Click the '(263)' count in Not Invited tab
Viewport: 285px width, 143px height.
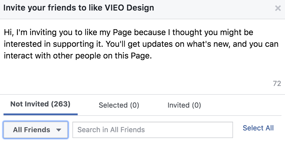60,104
